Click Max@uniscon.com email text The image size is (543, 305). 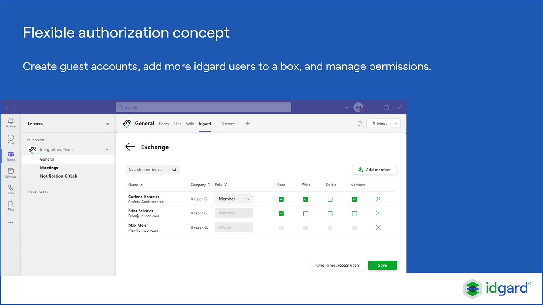tap(143, 230)
